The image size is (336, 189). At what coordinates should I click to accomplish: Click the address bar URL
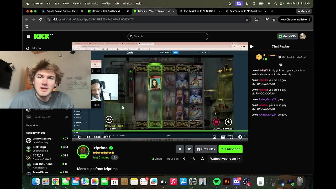[x=93, y=19]
